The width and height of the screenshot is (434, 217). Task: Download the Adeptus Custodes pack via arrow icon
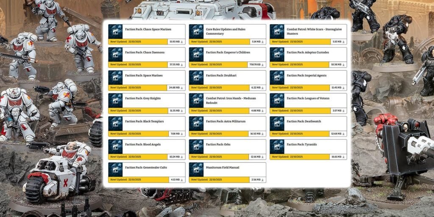tap(343, 64)
